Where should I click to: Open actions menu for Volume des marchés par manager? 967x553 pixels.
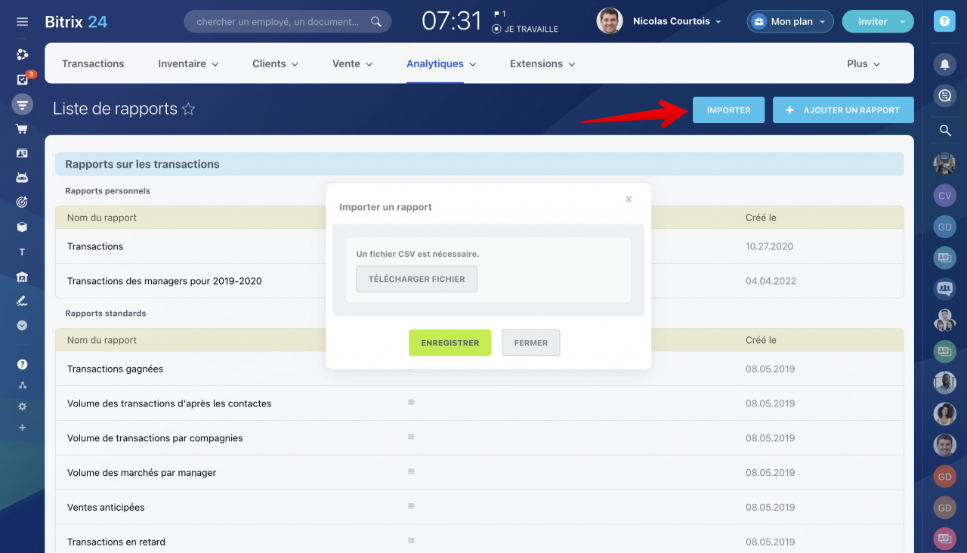(411, 471)
